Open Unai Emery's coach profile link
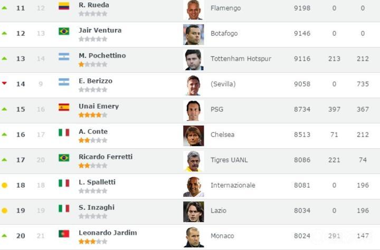 [x=99, y=106]
